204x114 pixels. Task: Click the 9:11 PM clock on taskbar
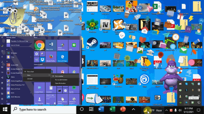189,110
